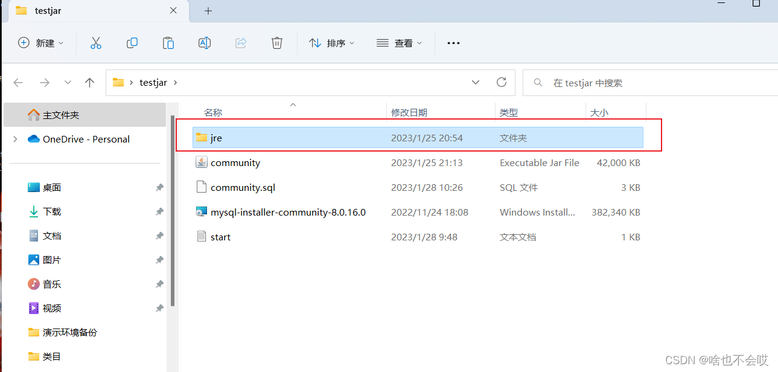Click pin icon next to 文档
The height and width of the screenshot is (372, 778).
(x=159, y=236)
